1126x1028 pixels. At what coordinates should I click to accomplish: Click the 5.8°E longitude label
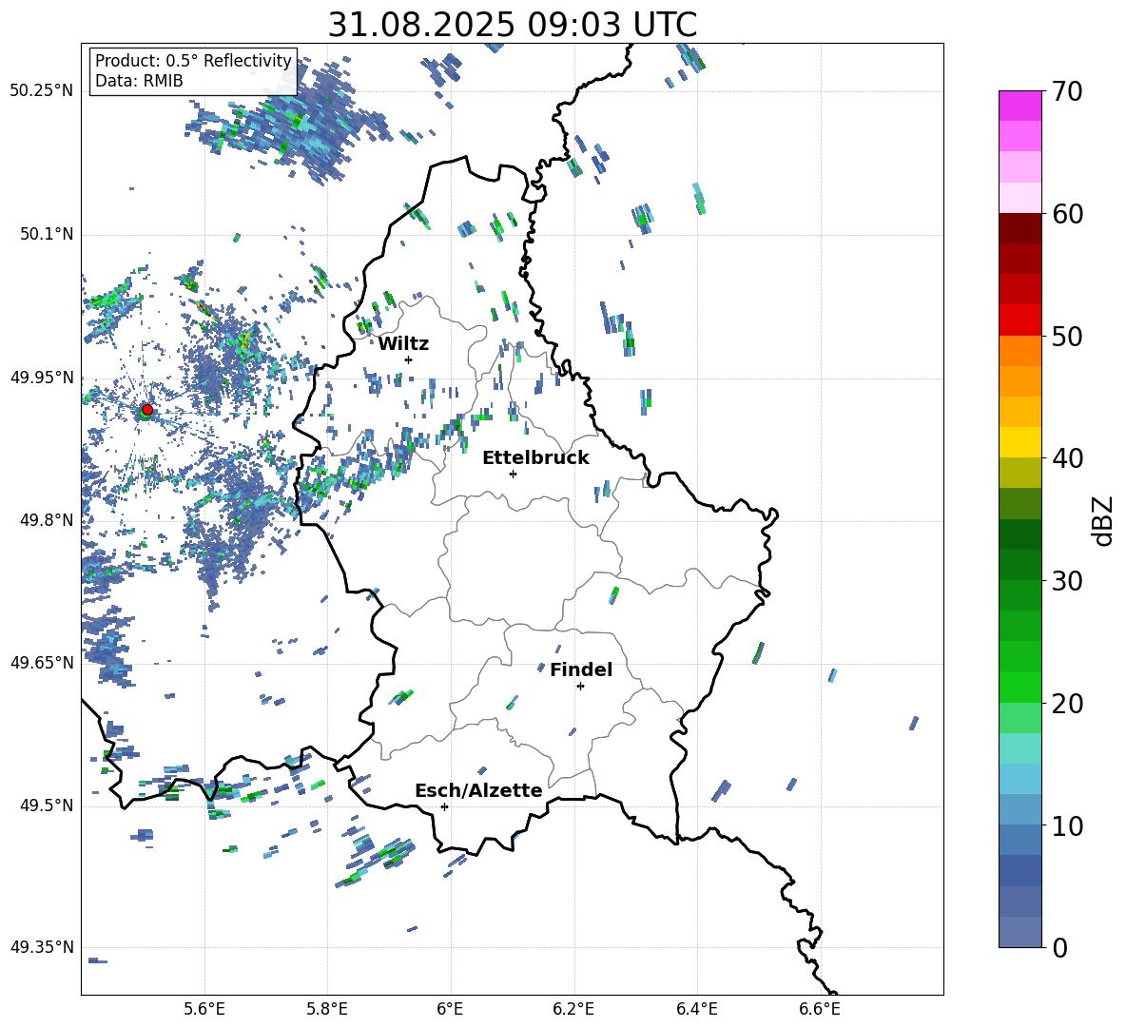pos(327,1009)
